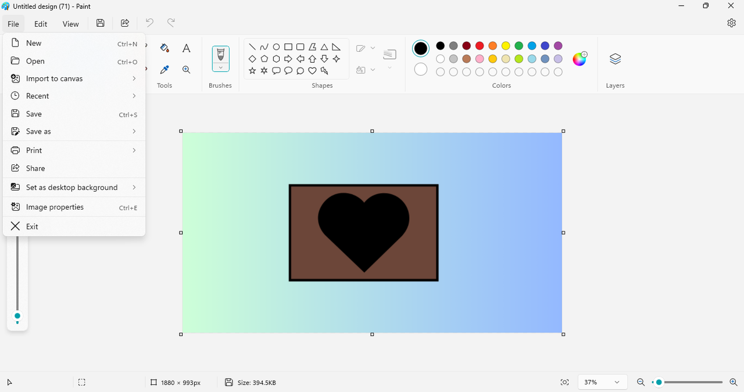
Task: Select the Fill bucket tool
Action: tap(164, 48)
